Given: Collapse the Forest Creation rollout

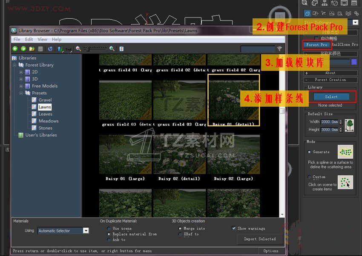Looking at the screenshot, I should click(x=330, y=80).
